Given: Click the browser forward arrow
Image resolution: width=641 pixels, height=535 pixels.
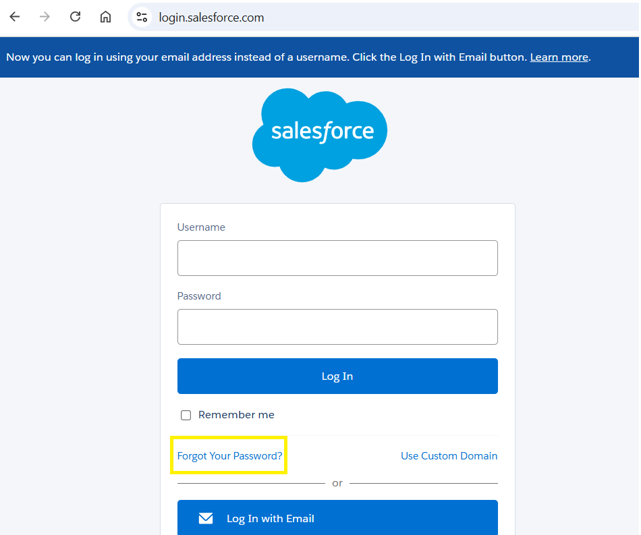Looking at the screenshot, I should (45, 17).
